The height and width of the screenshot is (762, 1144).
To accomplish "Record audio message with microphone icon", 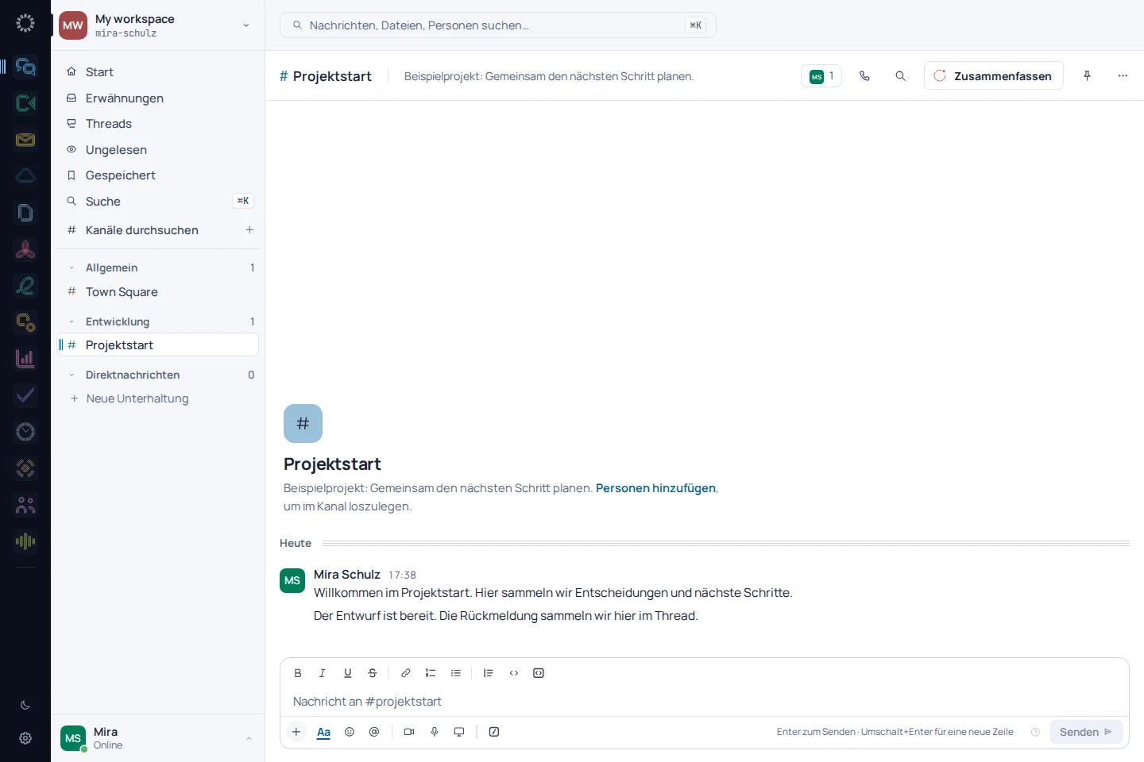I will 435,732.
